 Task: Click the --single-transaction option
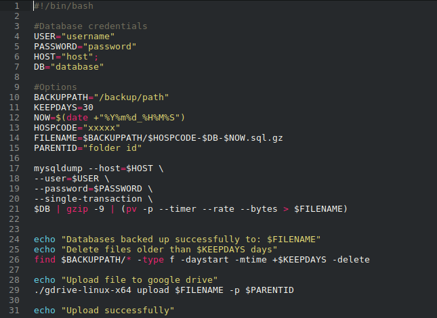tap(88, 199)
